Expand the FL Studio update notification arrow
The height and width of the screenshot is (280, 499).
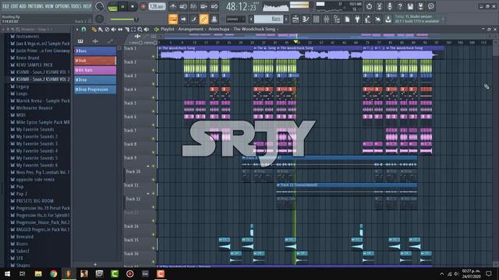point(443,19)
